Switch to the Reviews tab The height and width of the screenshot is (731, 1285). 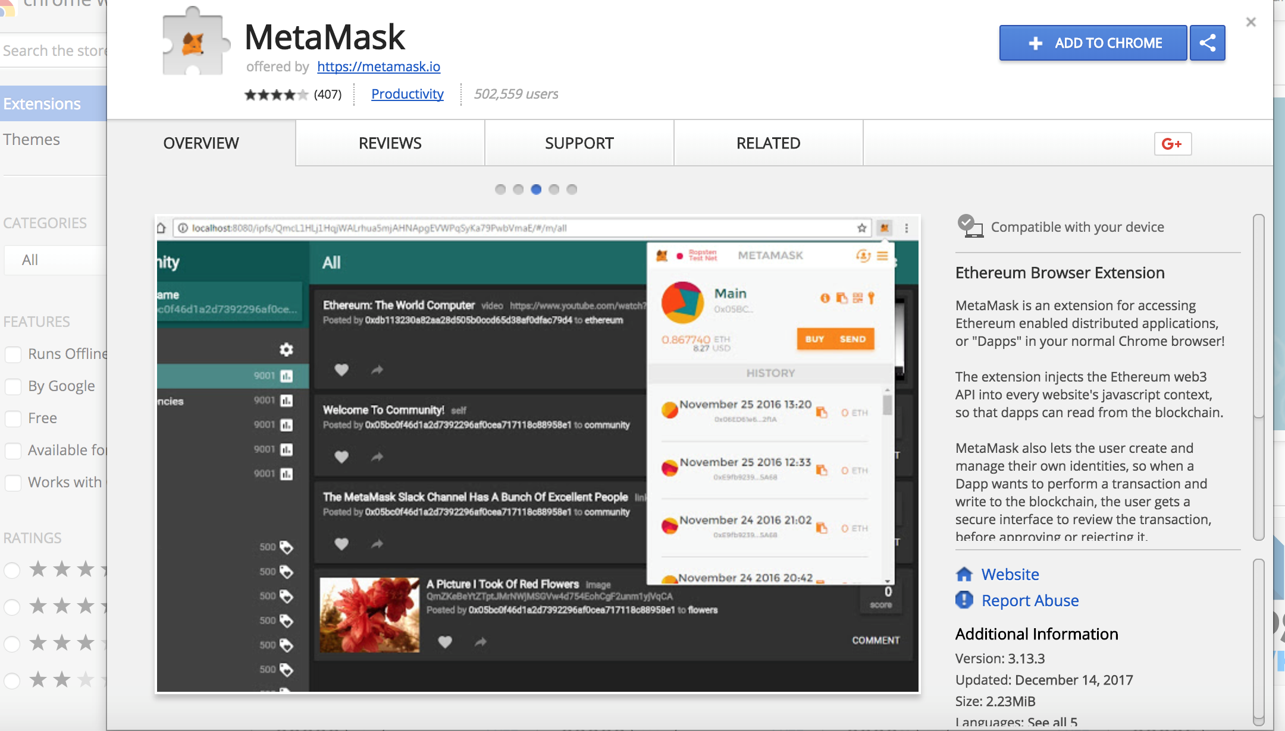click(x=389, y=142)
